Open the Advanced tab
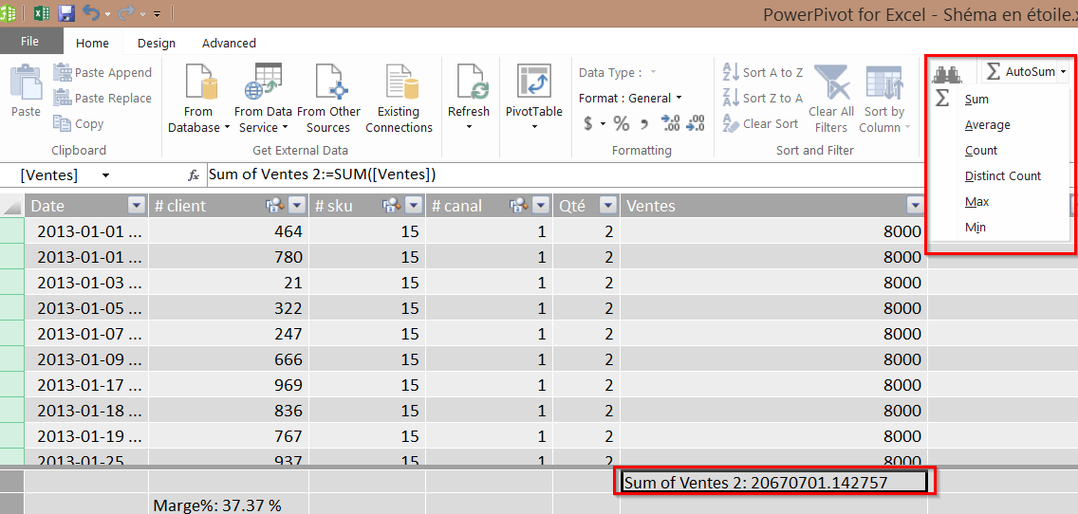The height and width of the screenshot is (514, 1078). click(229, 43)
